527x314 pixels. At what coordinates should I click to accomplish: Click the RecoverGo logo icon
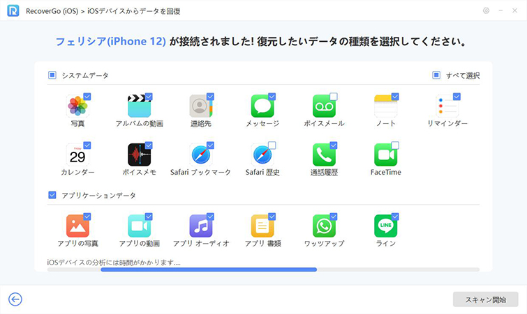pyautogui.click(x=13, y=11)
